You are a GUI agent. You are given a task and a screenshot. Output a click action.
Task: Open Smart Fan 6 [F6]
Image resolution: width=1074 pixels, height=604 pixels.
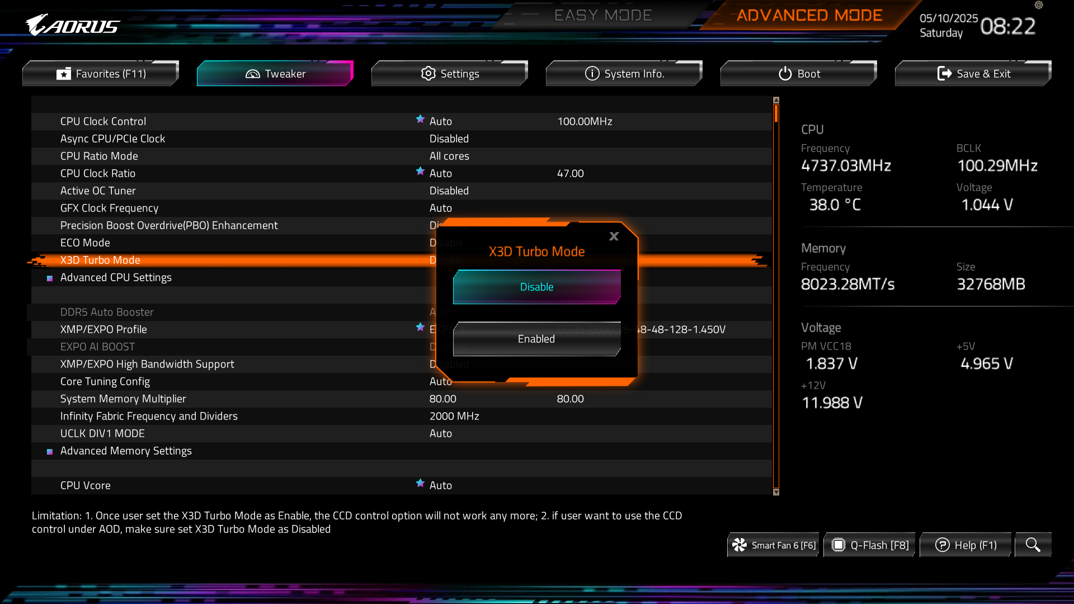click(x=774, y=545)
